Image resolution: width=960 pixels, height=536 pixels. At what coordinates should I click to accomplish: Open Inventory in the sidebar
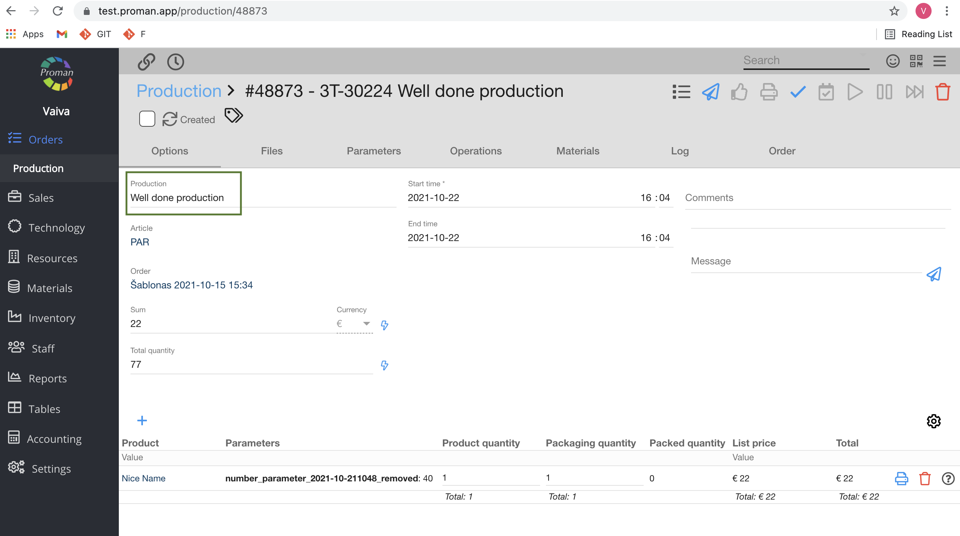point(52,318)
